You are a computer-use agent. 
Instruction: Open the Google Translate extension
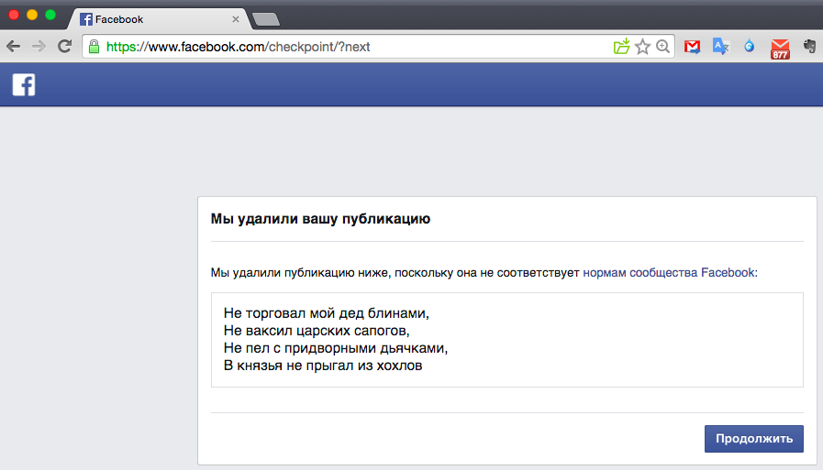coord(720,46)
